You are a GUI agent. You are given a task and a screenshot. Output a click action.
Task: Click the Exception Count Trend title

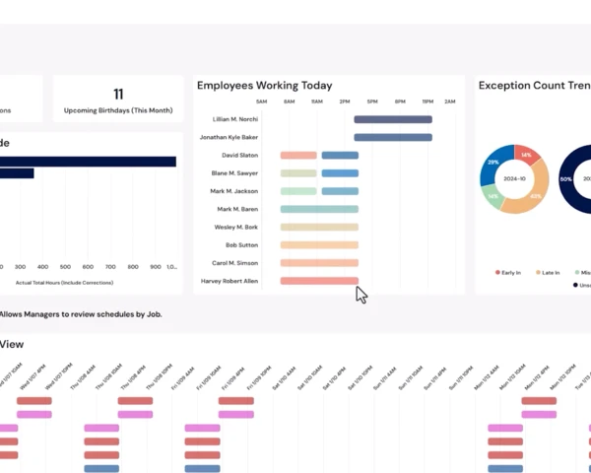point(535,86)
